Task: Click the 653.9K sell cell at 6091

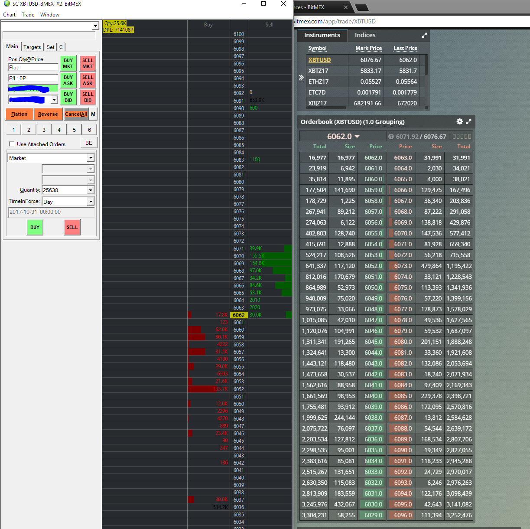Action: 270,100
